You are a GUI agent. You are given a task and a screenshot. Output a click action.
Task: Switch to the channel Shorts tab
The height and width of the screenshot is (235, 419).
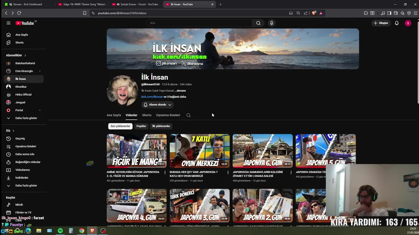[x=147, y=115]
